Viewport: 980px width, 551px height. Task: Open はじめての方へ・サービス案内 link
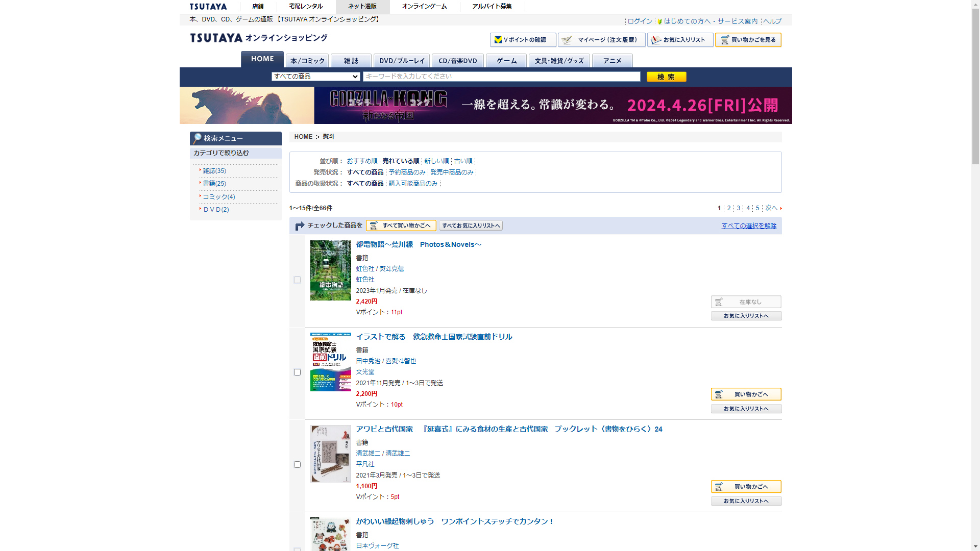click(710, 21)
